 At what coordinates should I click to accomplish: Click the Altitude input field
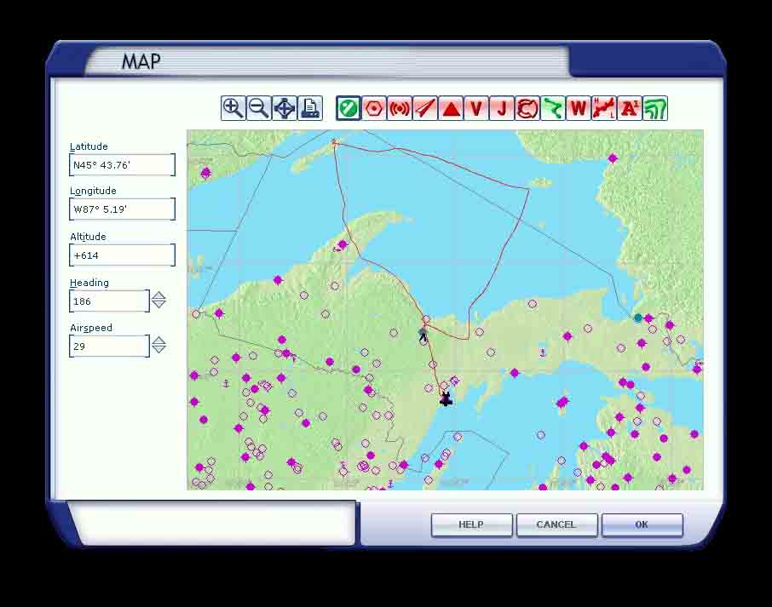(122, 255)
